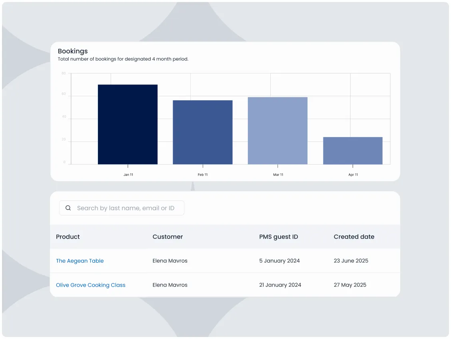This screenshot has height=339, width=451.
Task: Click the PMS guest ID header
Action: click(278, 237)
